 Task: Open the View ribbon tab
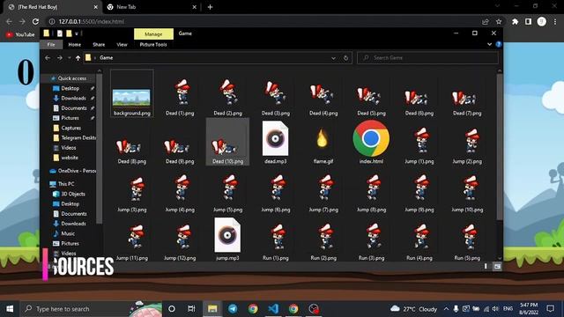tap(122, 45)
